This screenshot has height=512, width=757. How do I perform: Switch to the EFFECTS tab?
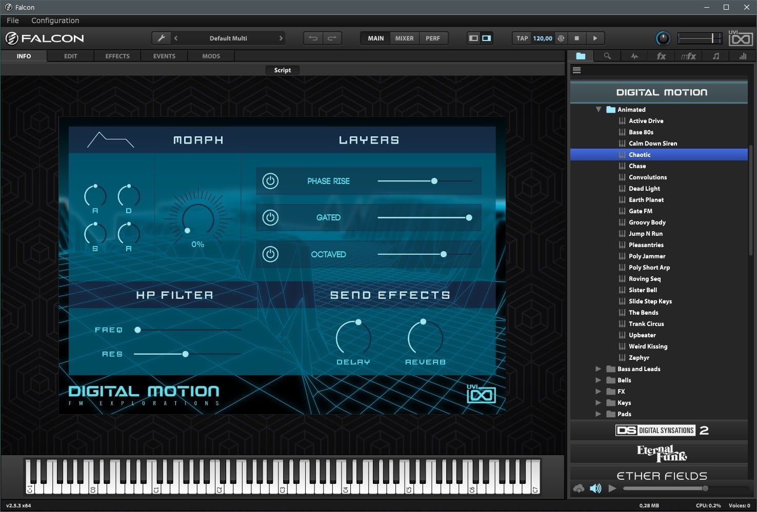pyautogui.click(x=117, y=56)
